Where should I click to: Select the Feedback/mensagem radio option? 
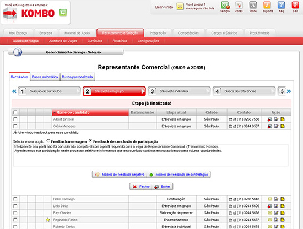(48, 141)
